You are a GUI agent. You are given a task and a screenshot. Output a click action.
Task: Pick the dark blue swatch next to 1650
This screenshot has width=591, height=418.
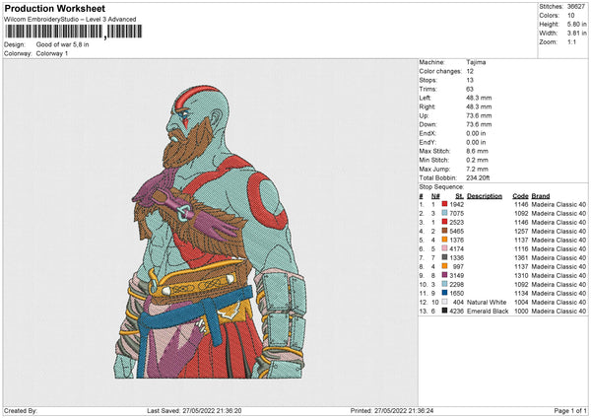(x=445, y=293)
